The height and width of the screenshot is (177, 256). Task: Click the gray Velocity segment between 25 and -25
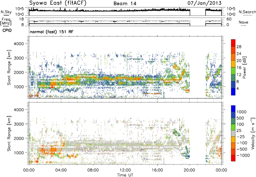click(233, 133)
